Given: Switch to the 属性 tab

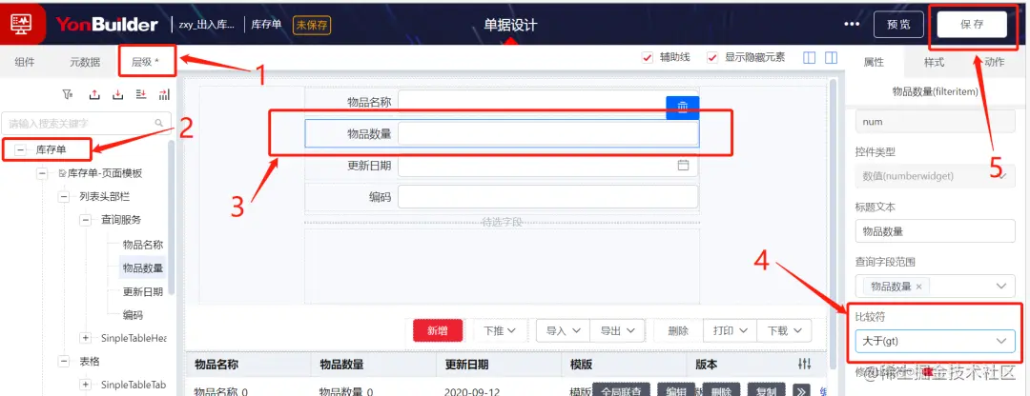Looking at the screenshot, I should [874, 62].
